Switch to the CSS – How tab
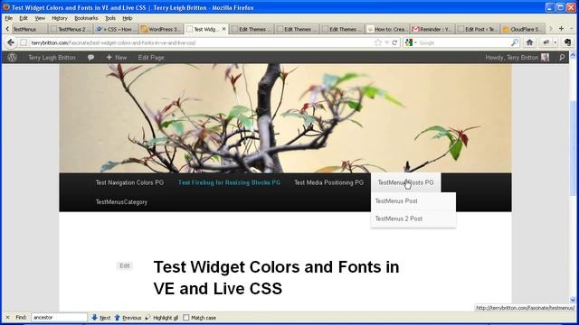The width and height of the screenshot is (579, 325). (115, 29)
